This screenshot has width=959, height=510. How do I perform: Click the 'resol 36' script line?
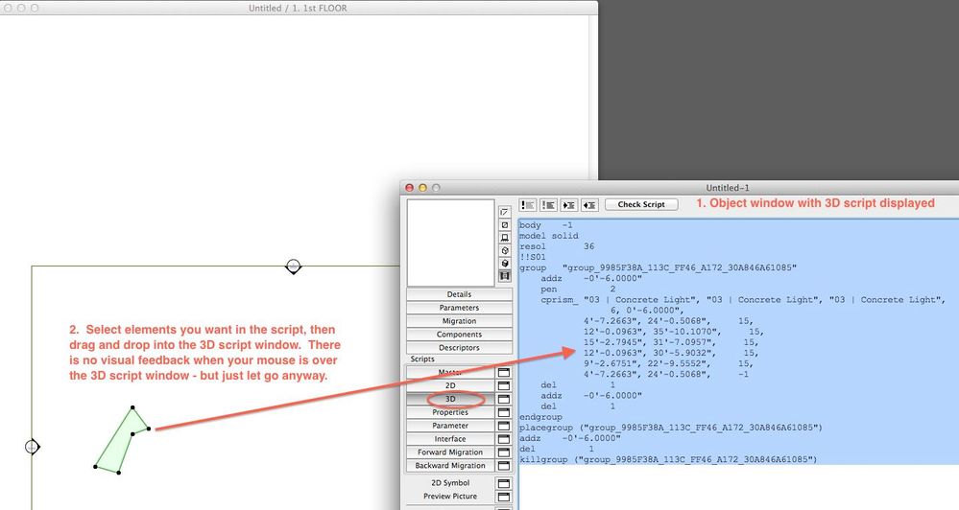[x=557, y=246]
